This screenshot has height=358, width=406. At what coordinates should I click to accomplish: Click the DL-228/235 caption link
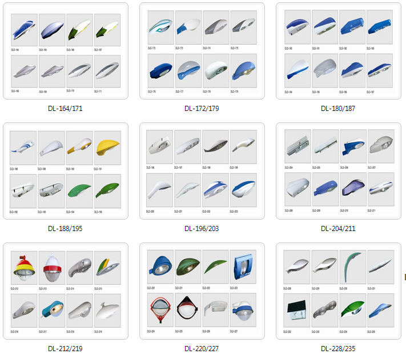pos(338,348)
